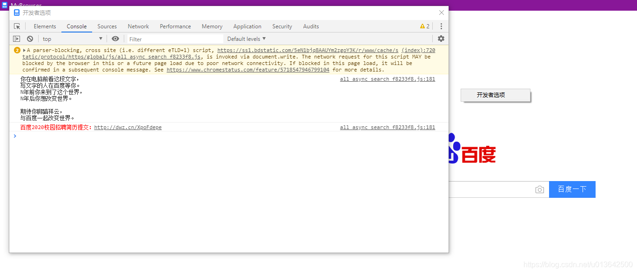Screen dimensions: 637x273
Task: Click the text 你在电脑前看这段文字，
Action: [50, 79]
